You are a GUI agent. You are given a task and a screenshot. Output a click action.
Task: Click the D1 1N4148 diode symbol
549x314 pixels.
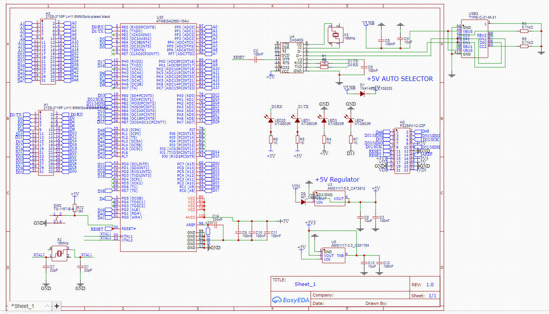click(361, 94)
